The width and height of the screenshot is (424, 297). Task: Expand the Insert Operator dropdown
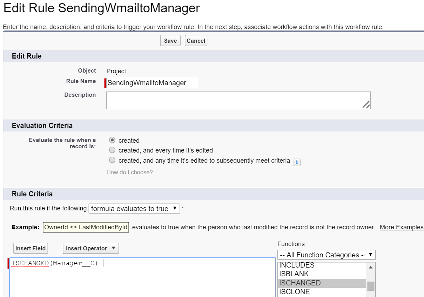91,248
